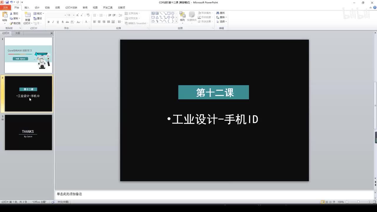
Task: Zoom out with the minus button
Action: click(x=347, y=202)
